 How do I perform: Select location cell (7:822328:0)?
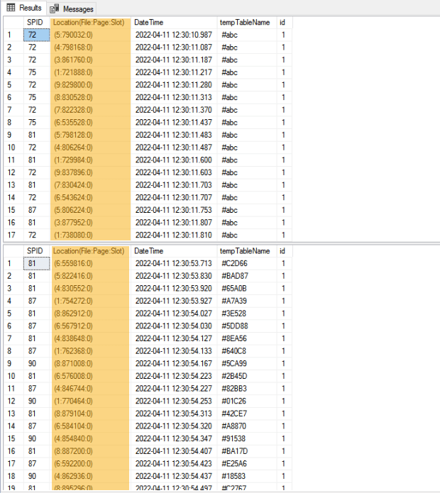90,110
